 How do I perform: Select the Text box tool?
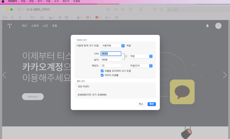42,18
